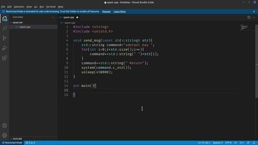258x145 pixels.
Task: Open the Run menu
Action: click(42, 7)
